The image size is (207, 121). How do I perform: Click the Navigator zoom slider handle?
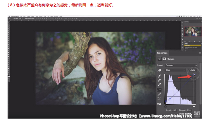194,41
